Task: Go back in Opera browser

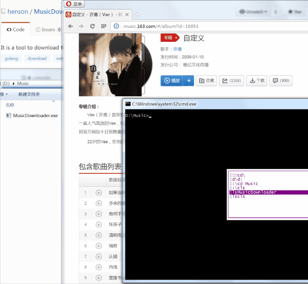Action: coord(70,26)
